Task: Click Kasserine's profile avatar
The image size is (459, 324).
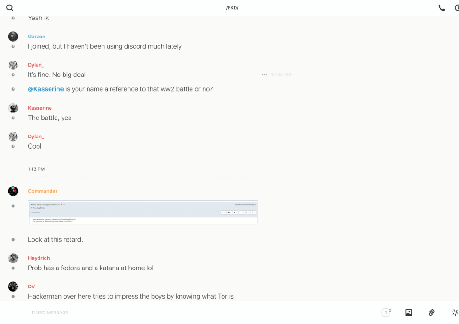Action: point(13,108)
